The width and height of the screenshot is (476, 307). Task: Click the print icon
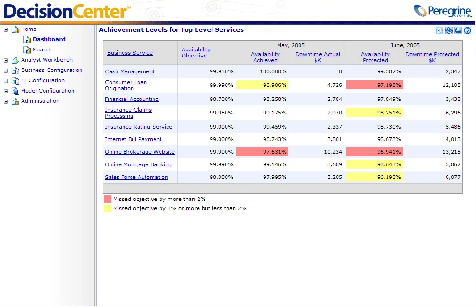coord(458,30)
